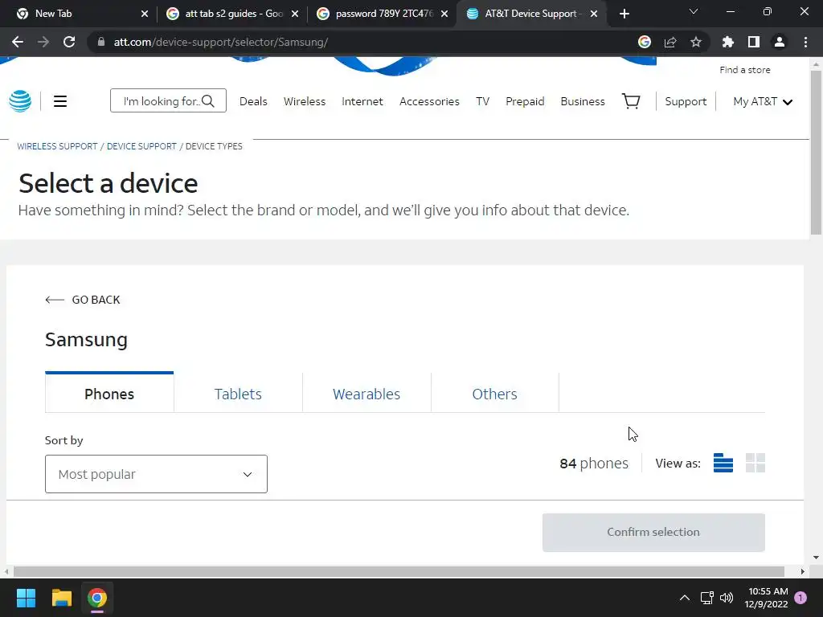
Task: Select the Wearables tab
Action: (x=366, y=394)
